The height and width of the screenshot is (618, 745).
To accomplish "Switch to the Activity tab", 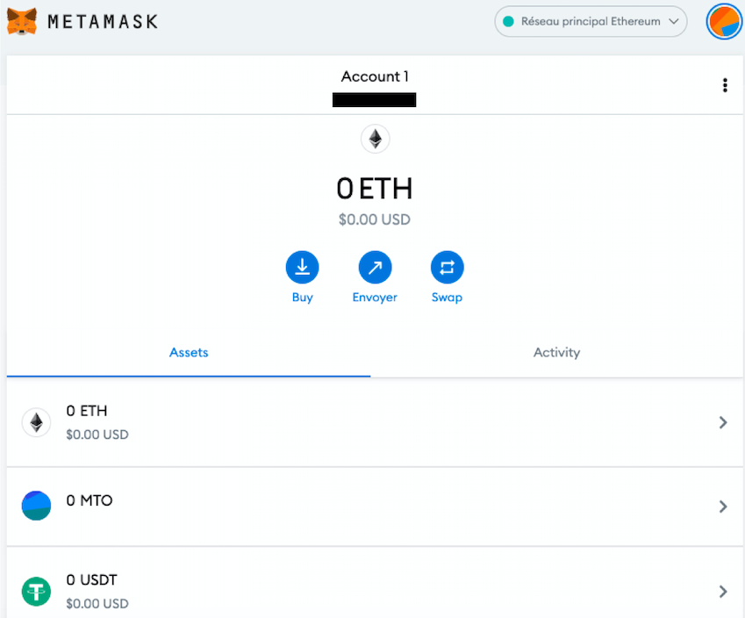I will pyautogui.click(x=556, y=352).
